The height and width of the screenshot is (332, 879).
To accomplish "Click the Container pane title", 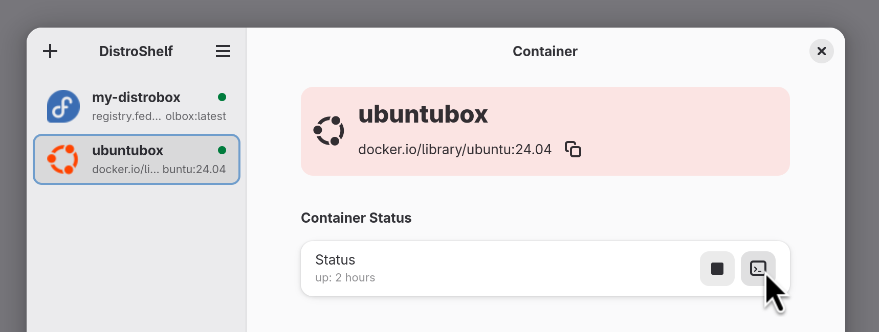I will [545, 51].
